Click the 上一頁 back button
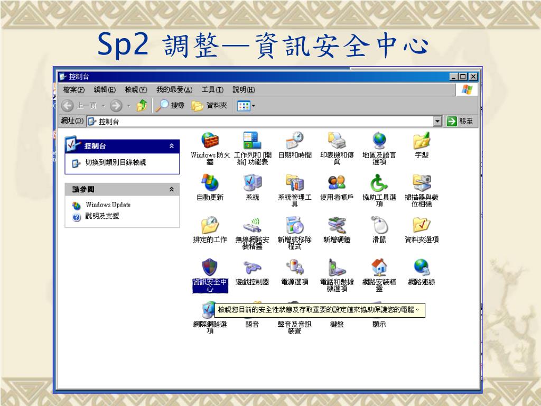The width and height of the screenshot is (541, 406). coord(79,105)
